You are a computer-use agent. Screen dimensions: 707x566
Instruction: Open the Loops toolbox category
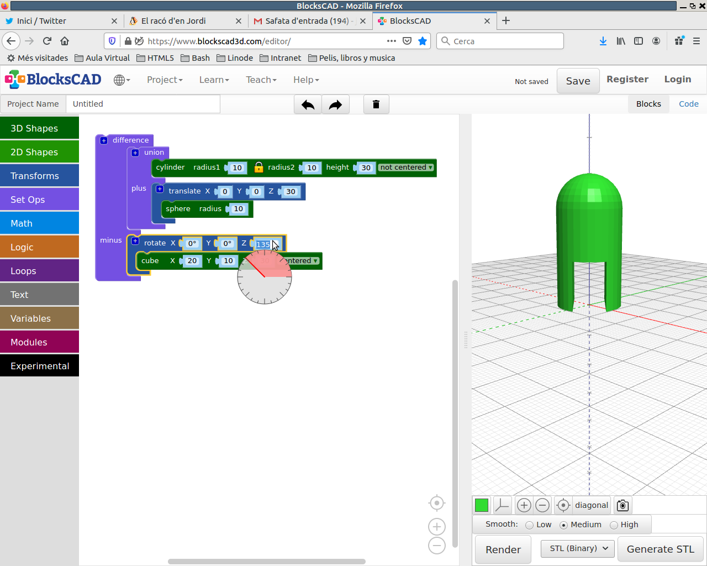(39, 271)
